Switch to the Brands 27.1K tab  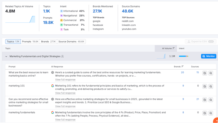point(48,42)
